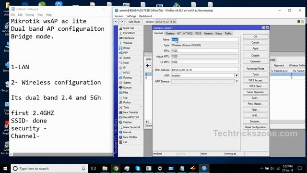Expand the Routing submenu
This screenshot has height=173, width=307.
tap(130, 78)
